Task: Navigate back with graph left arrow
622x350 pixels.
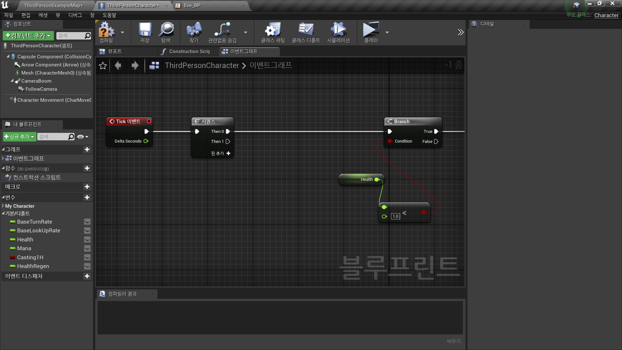Action: 118,66
